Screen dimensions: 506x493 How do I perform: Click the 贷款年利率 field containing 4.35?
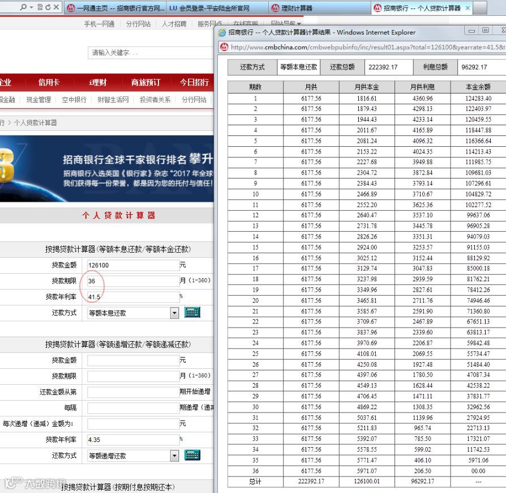(133, 440)
